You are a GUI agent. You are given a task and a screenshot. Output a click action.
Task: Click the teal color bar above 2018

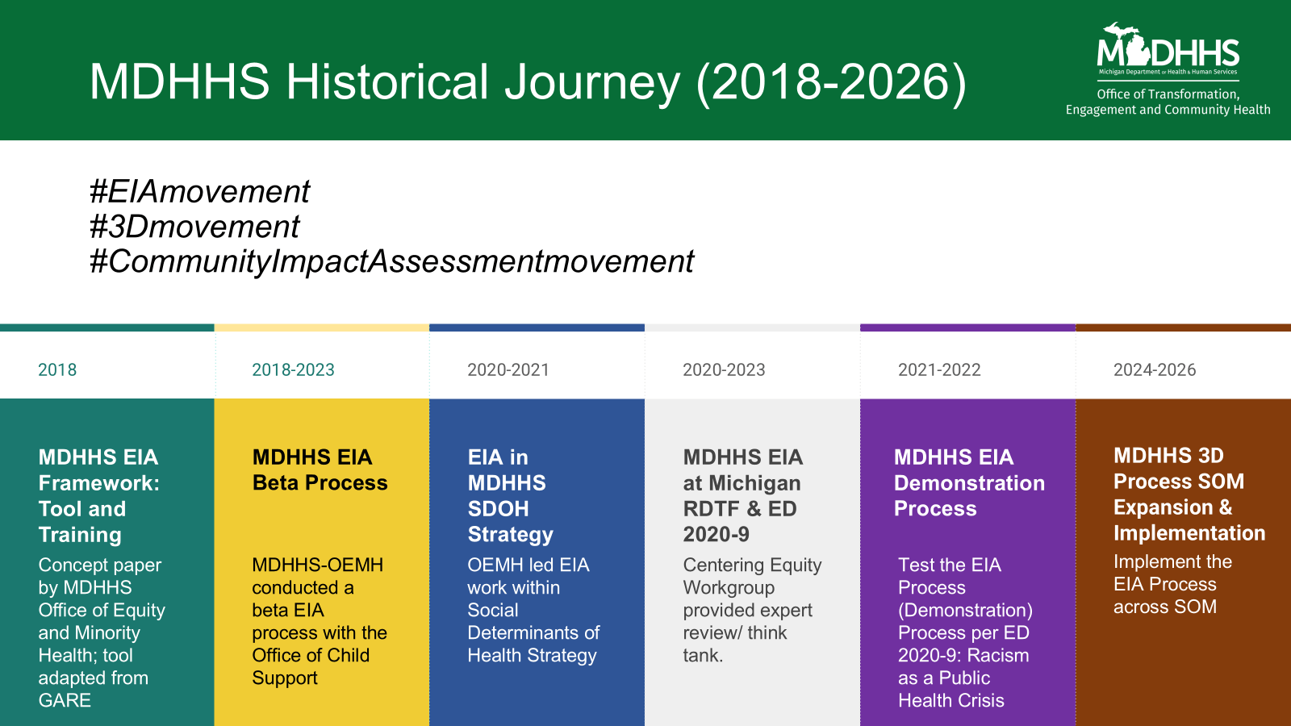click(107, 328)
